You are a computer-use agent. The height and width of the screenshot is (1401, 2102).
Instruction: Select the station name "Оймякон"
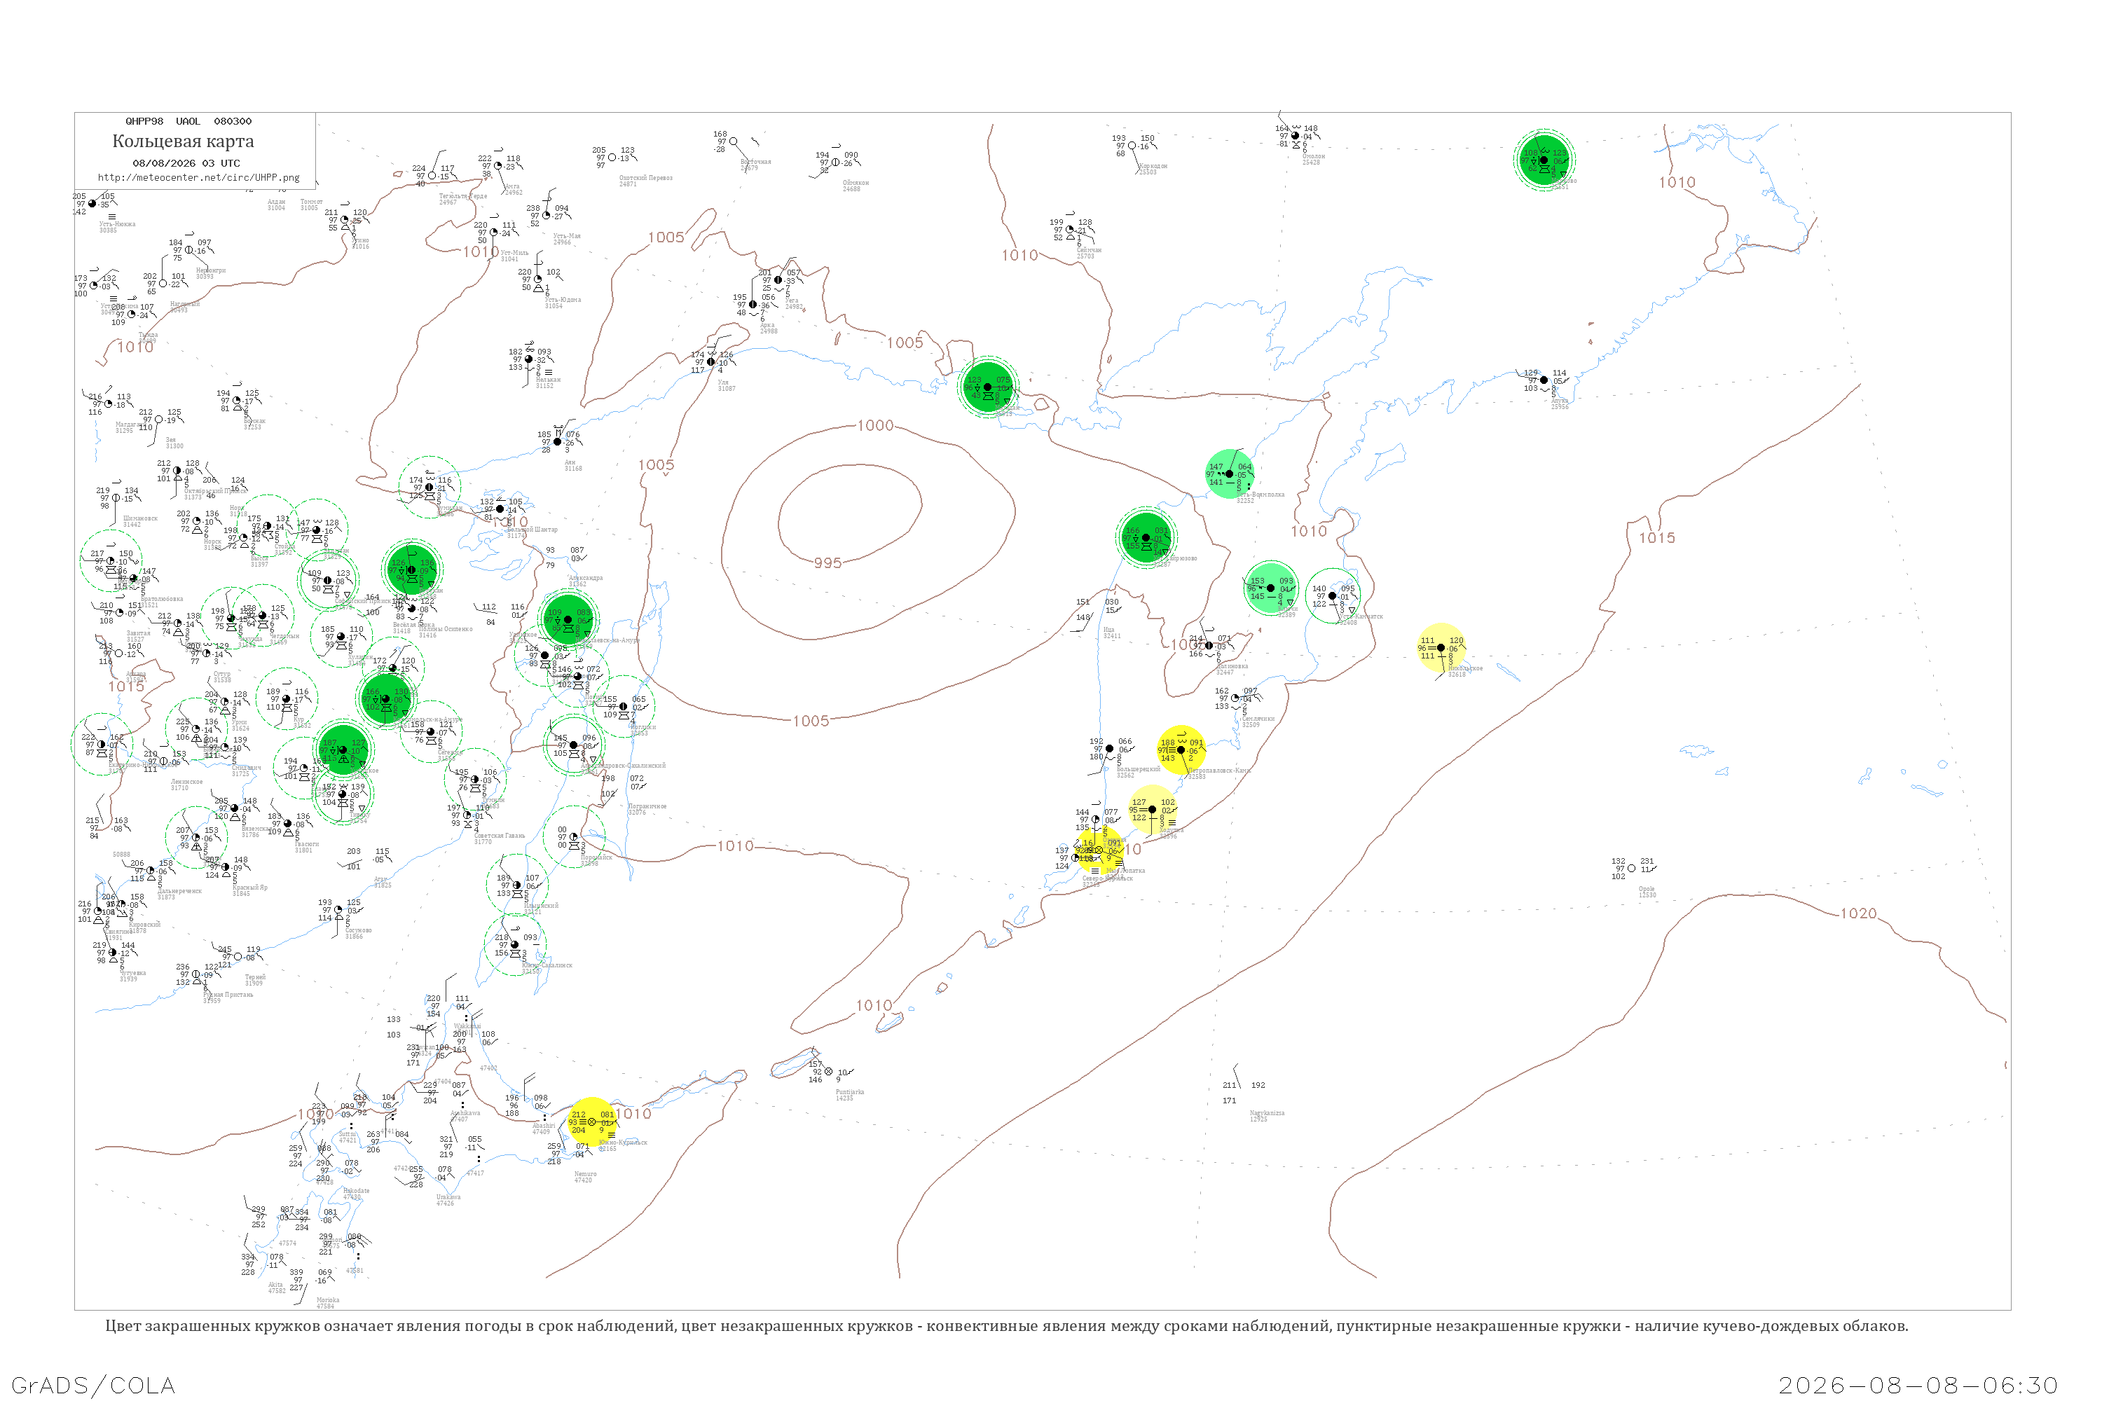point(856,182)
